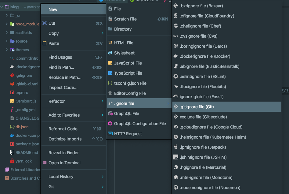The image size is (289, 194).
Task: Open the Add to Favorites submenu arrow
Action: [103, 115]
